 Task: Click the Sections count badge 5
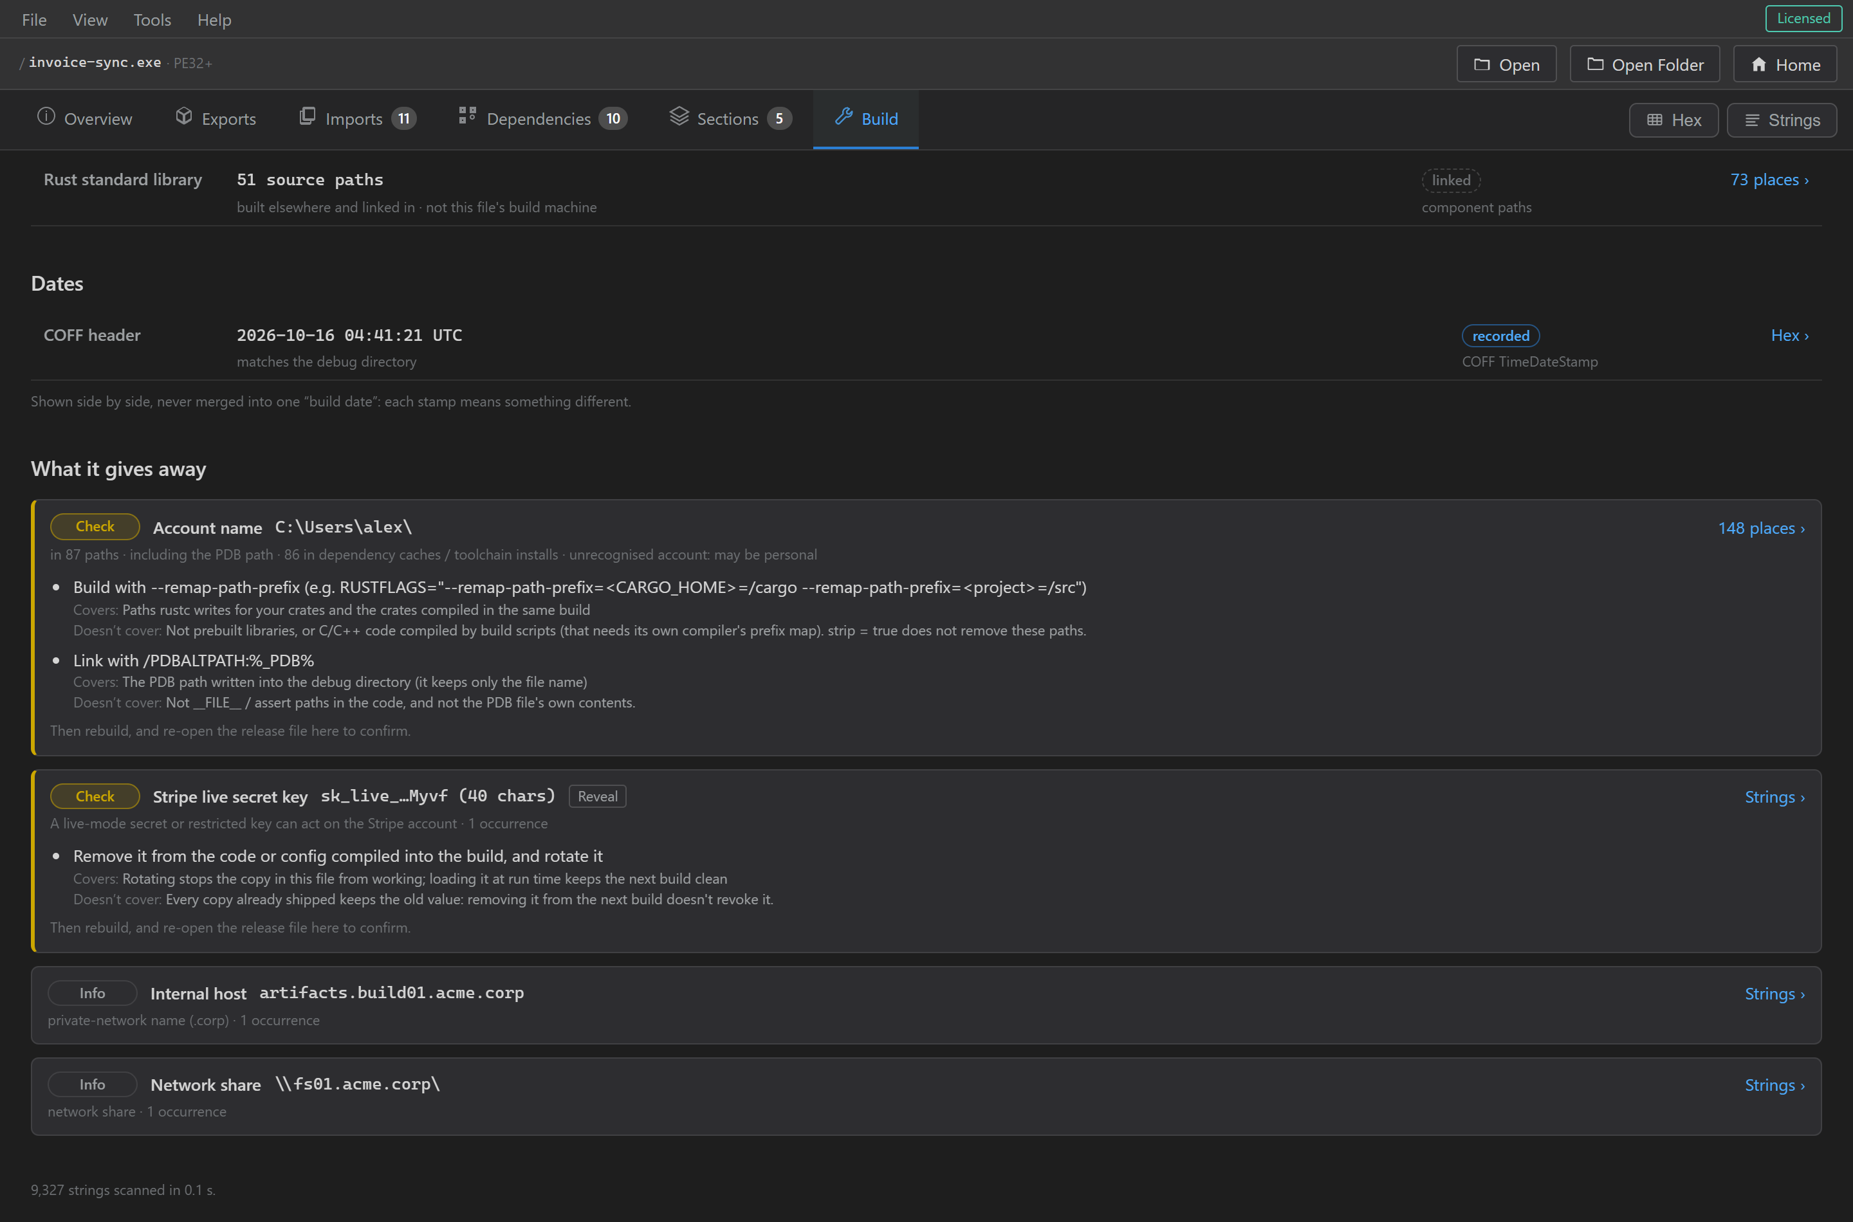point(779,118)
